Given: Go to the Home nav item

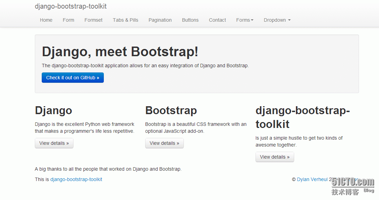Looking at the screenshot, I should (46, 20).
